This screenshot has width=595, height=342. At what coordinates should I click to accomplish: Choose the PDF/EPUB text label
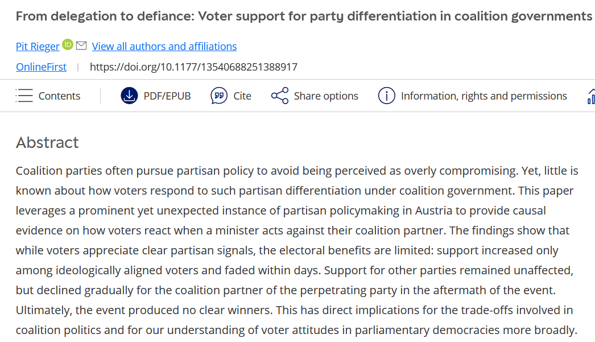[x=167, y=96]
